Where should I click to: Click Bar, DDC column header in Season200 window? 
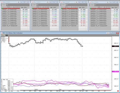tap(114, 8)
